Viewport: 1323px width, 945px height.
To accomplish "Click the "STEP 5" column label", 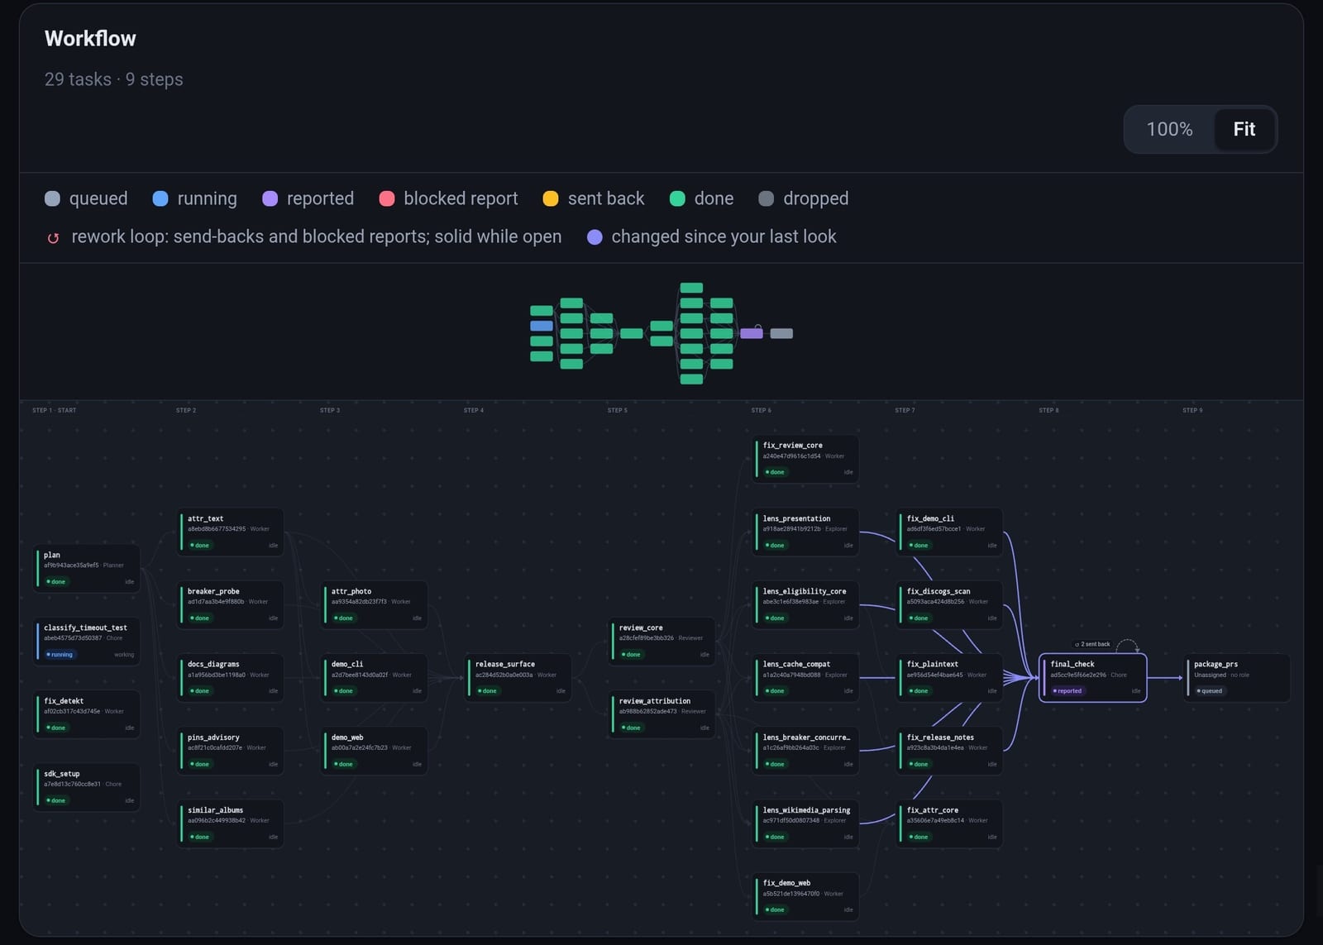I will pos(618,410).
